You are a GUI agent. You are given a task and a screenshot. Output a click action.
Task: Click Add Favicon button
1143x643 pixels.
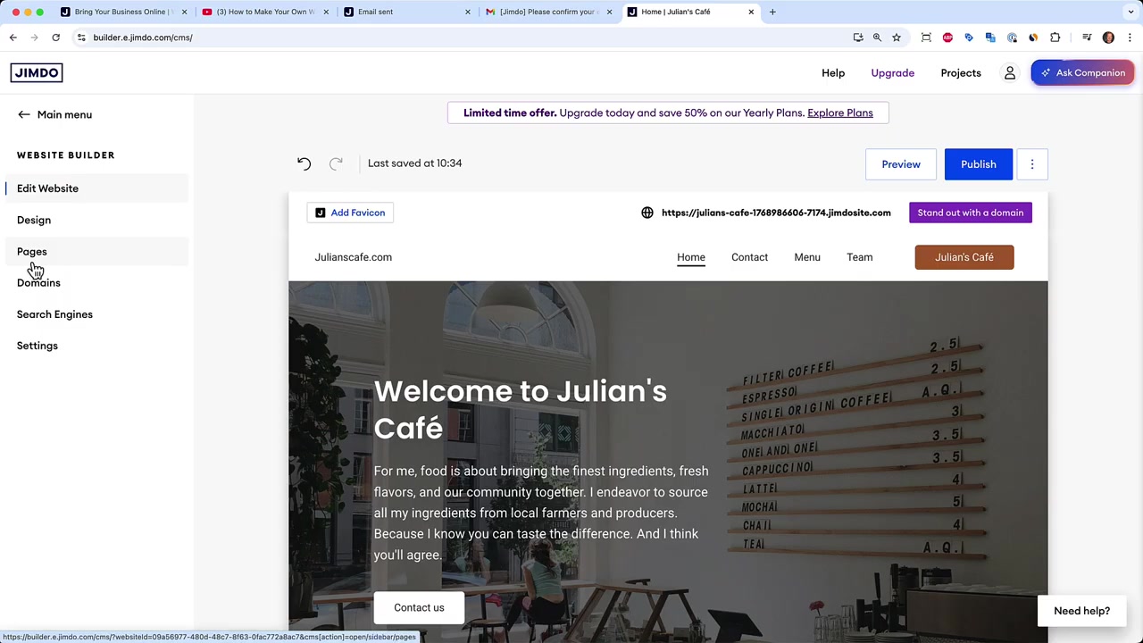(x=350, y=213)
